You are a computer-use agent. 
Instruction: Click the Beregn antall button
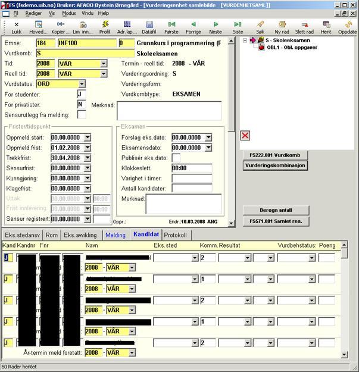click(x=276, y=210)
